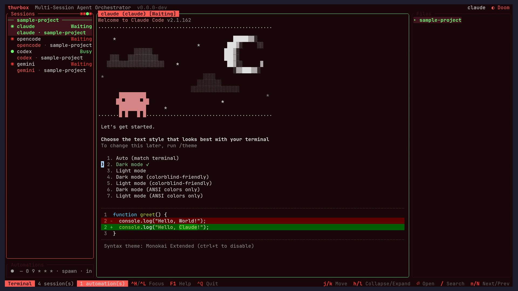Click the 4 session(s) status entry
518x291 pixels.
[56, 284]
